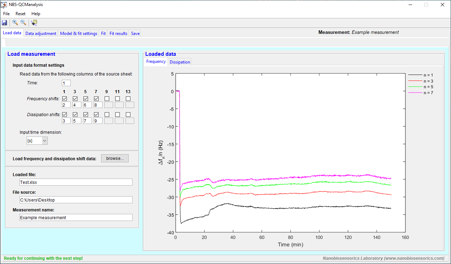The height and width of the screenshot is (264, 451).
Task: Open the Help menu
Action: coord(36,14)
